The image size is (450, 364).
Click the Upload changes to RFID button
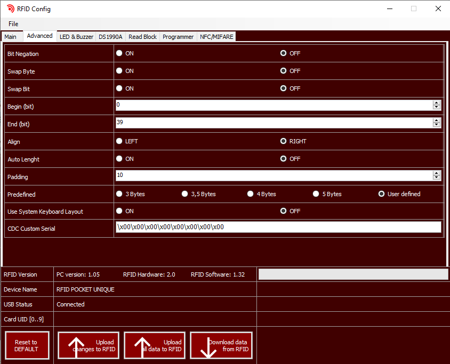[89, 346]
